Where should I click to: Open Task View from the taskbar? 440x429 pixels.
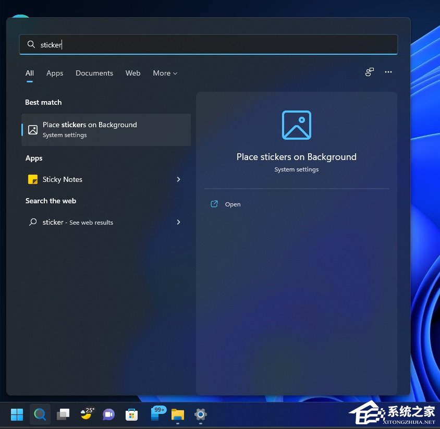pos(63,414)
